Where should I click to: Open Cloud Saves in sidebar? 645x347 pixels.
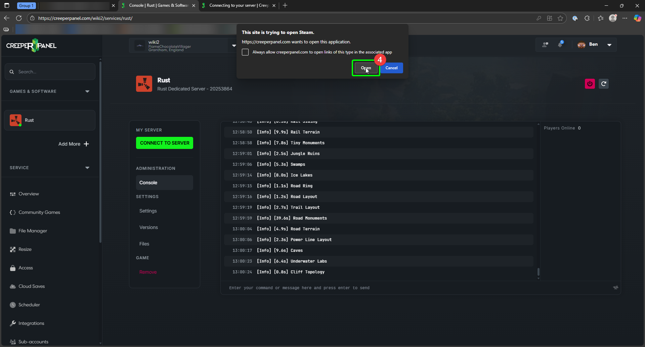click(x=31, y=286)
